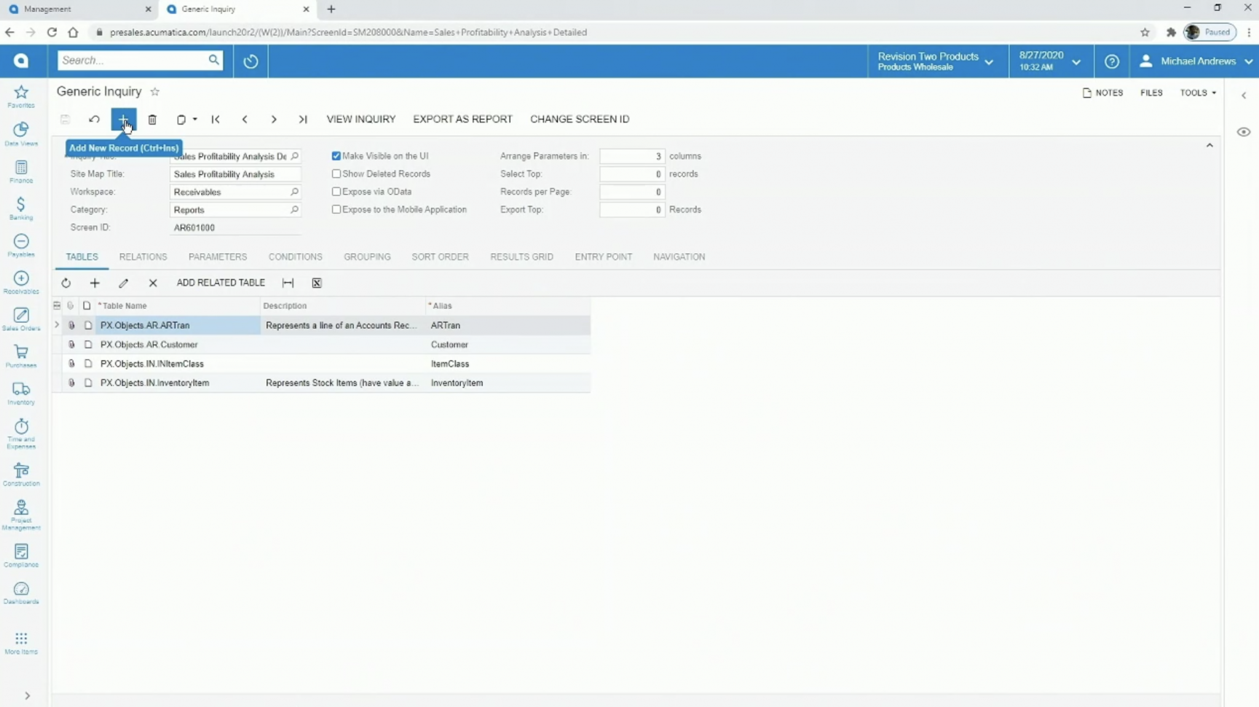Refresh the tables grid with refresh icon
The width and height of the screenshot is (1259, 707).
pos(66,283)
